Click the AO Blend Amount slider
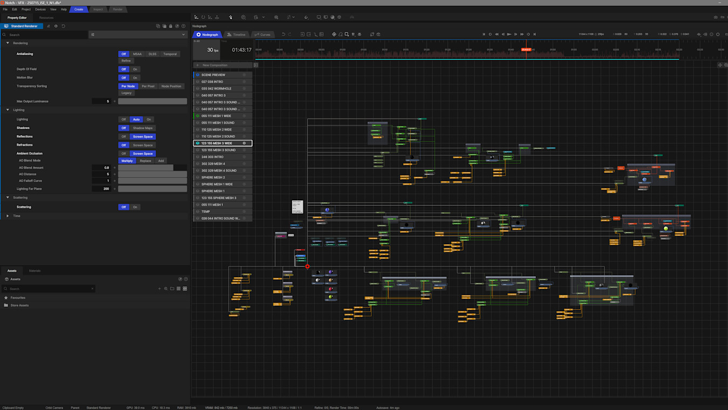The image size is (728, 410). (x=153, y=167)
